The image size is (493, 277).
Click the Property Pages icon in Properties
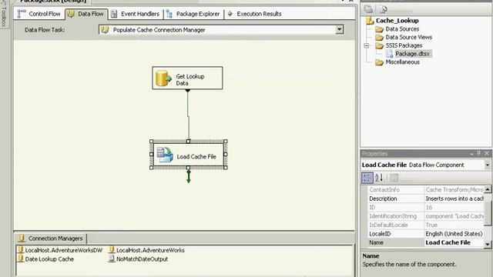point(394,178)
